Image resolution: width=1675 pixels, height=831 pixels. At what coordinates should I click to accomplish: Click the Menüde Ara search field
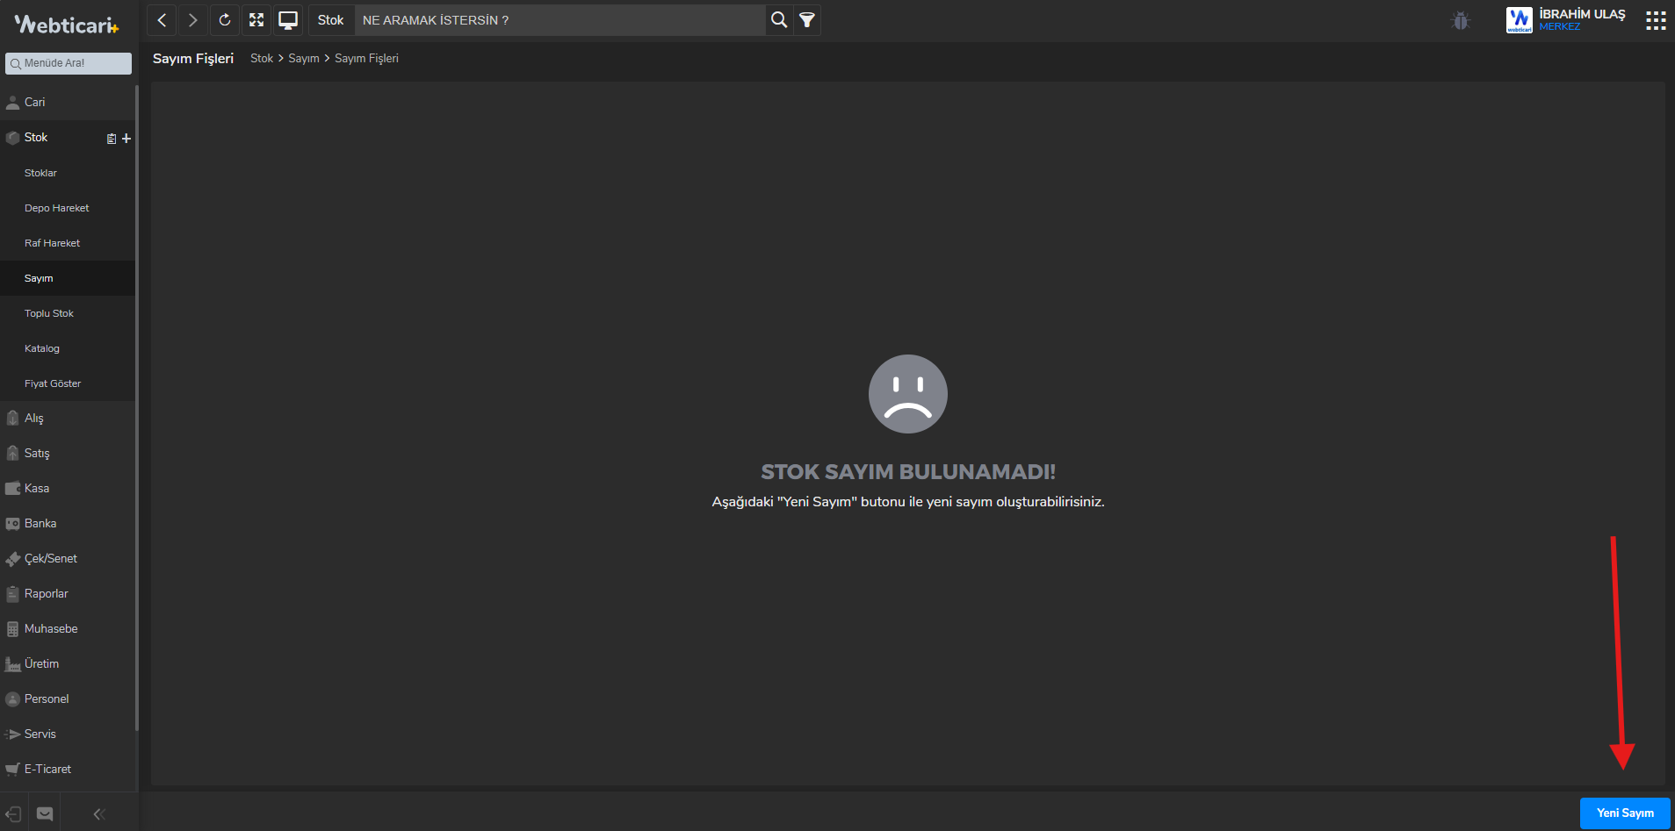[x=69, y=63]
